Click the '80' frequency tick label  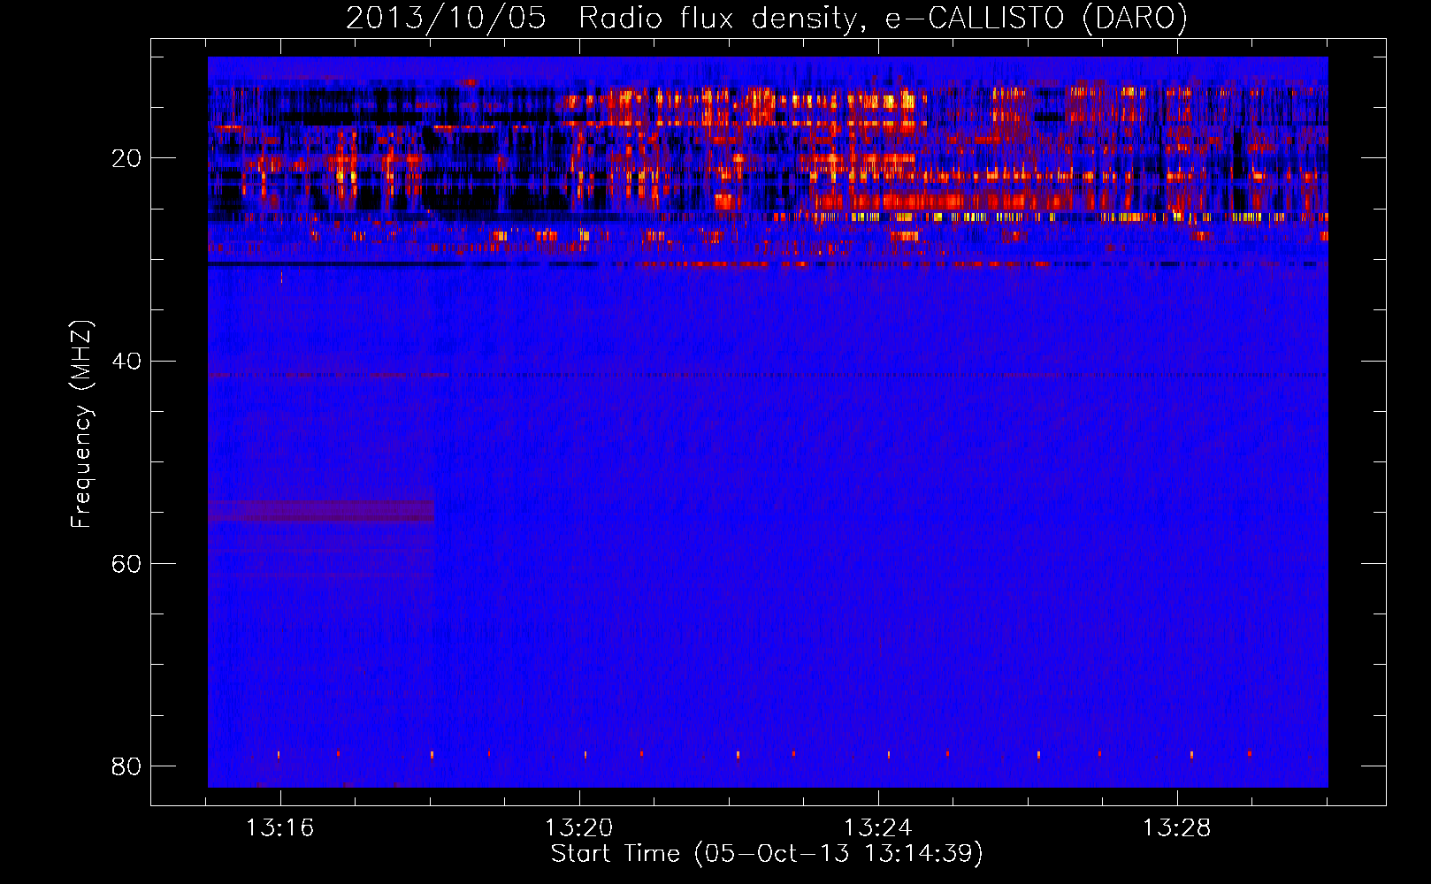coord(126,766)
